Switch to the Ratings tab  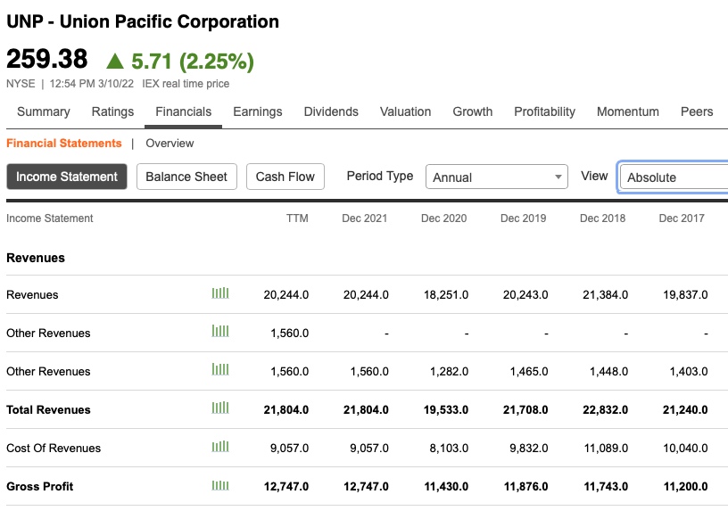[x=112, y=111]
